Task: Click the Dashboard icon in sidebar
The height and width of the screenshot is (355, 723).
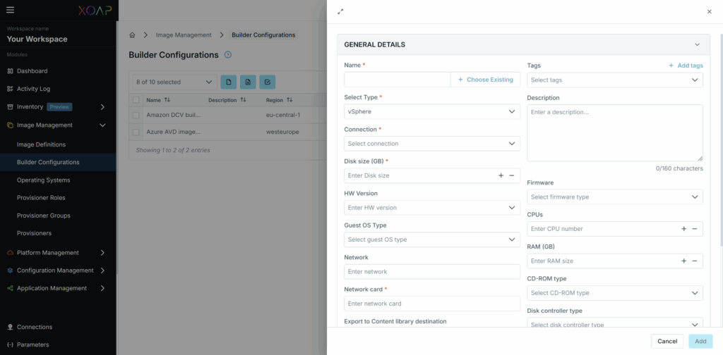Action: [10, 71]
